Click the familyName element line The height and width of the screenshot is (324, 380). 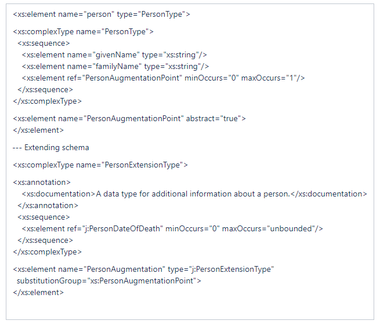[115, 67]
